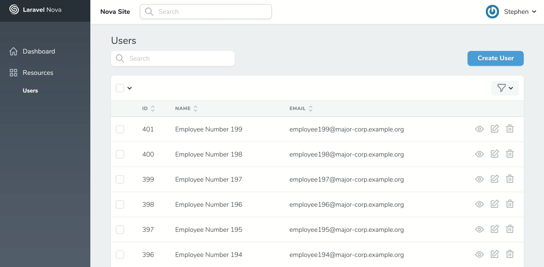544x267 pixels.
Task: Edit Employee Number 198 via pencil icon
Action: (x=495, y=154)
